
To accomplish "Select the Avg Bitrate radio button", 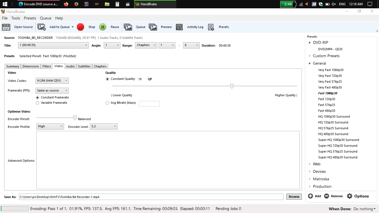I will [107, 103].
